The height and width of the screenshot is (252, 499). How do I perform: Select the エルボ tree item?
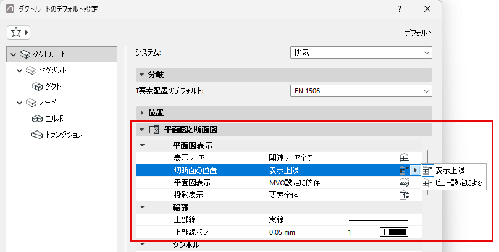click(54, 119)
